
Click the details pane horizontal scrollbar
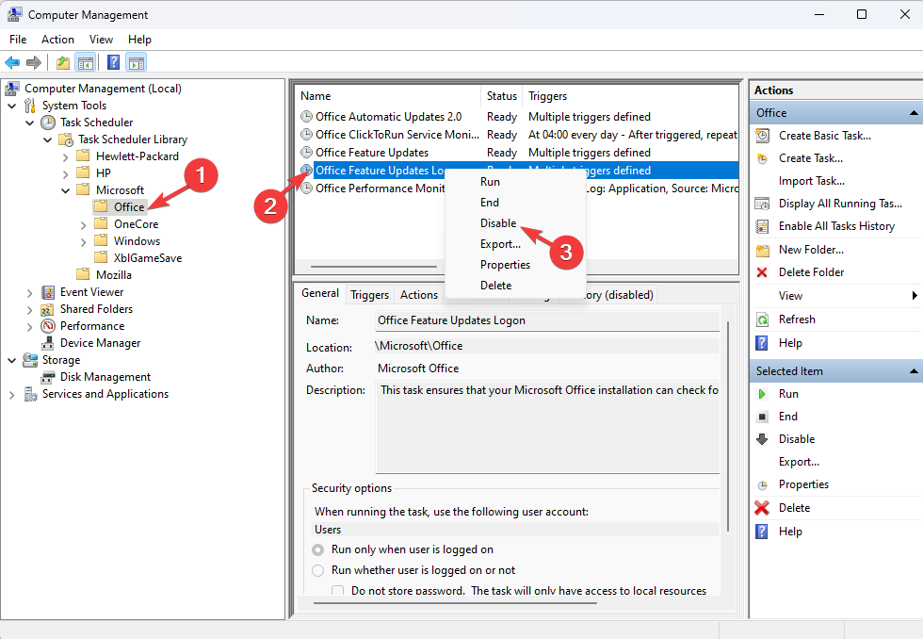[456, 603]
